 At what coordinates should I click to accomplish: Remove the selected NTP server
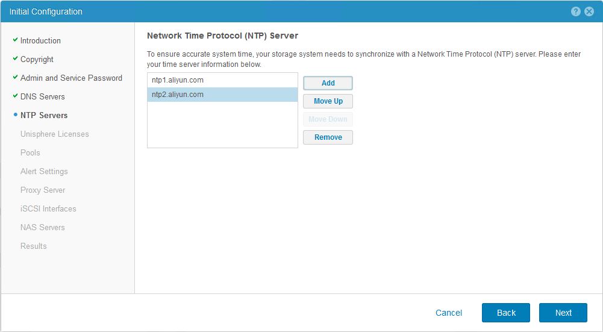coord(328,137)
